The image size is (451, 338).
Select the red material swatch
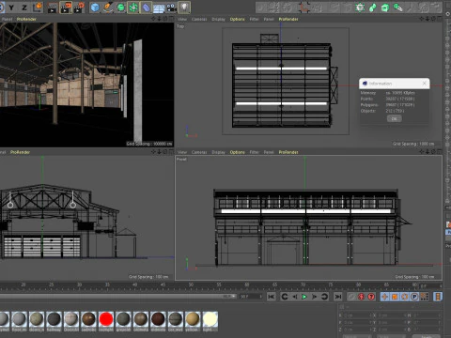tap(106, 319)
